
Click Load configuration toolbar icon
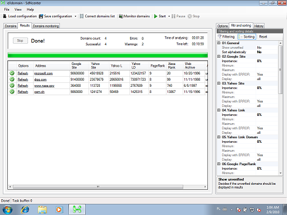tap(5, 16)
